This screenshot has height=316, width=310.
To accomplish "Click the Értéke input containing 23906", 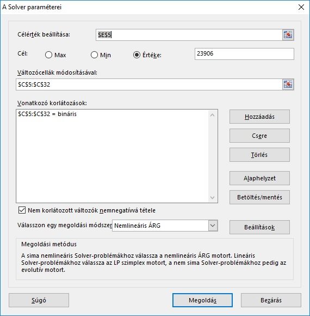I will [244, 54].
